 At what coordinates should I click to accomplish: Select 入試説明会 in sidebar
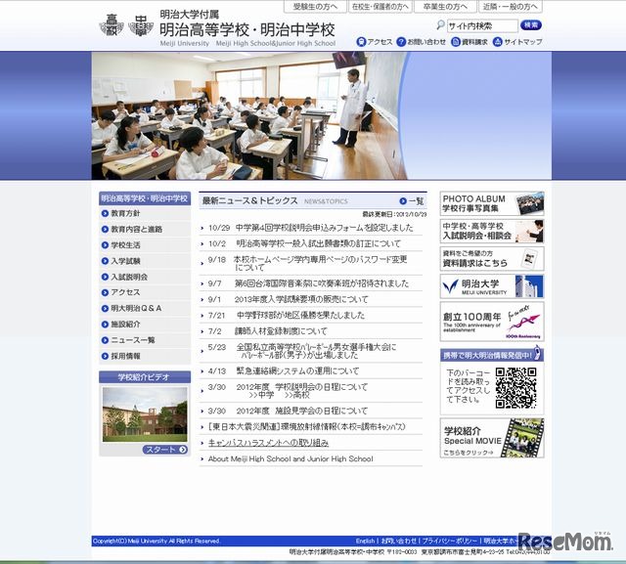tap(145, 277)
